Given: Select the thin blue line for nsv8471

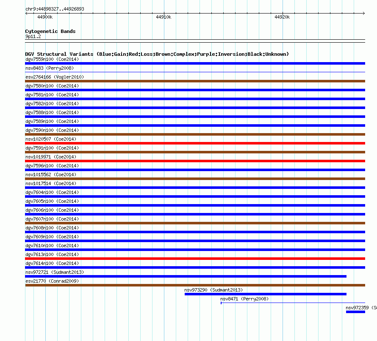Looking at the screenshot, I should (293, 303).
